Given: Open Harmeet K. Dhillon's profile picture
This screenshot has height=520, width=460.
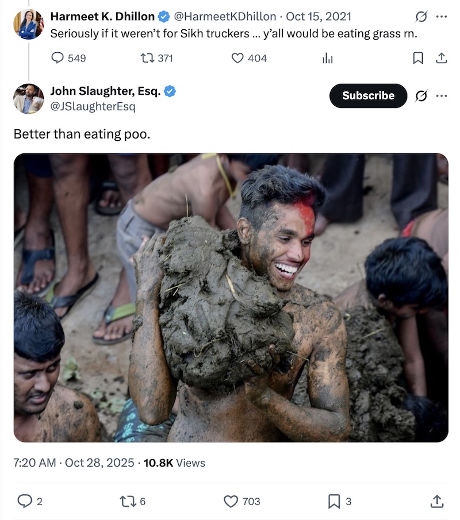Looking at the screenshot, I should click(28, 24).
